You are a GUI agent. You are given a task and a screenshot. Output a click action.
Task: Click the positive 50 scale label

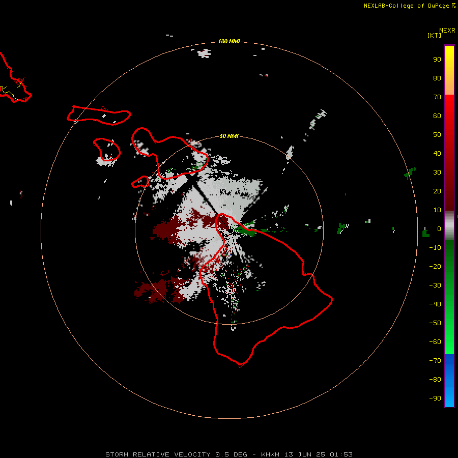pyautogui.click(x=437, y=135)
